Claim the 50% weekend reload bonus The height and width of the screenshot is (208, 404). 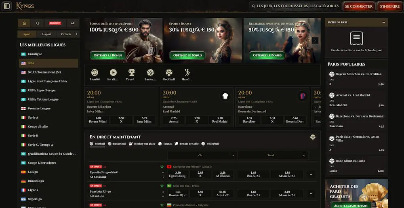267,55
